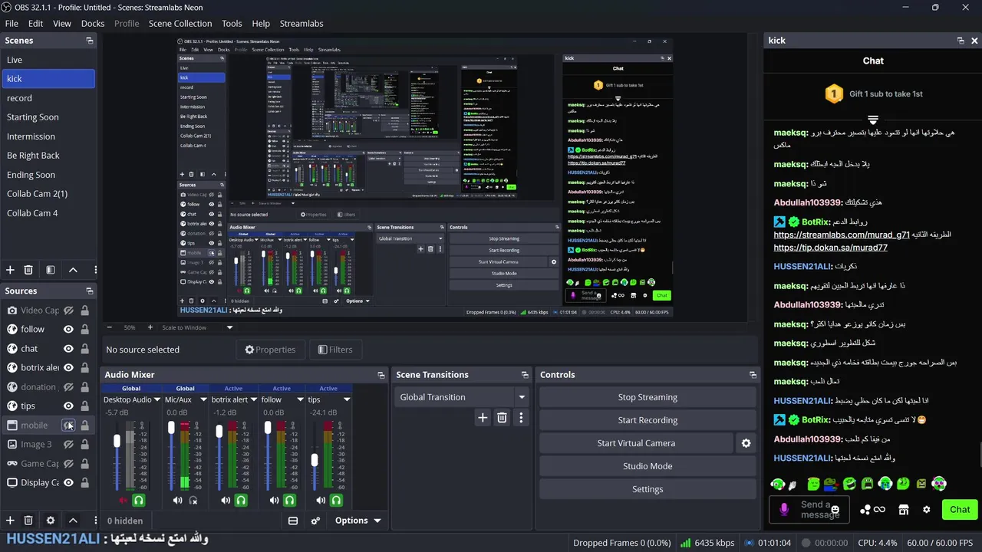Open botrix alert channel dropdown
This screenshot has height=552, width=982.
click(252, 399)
